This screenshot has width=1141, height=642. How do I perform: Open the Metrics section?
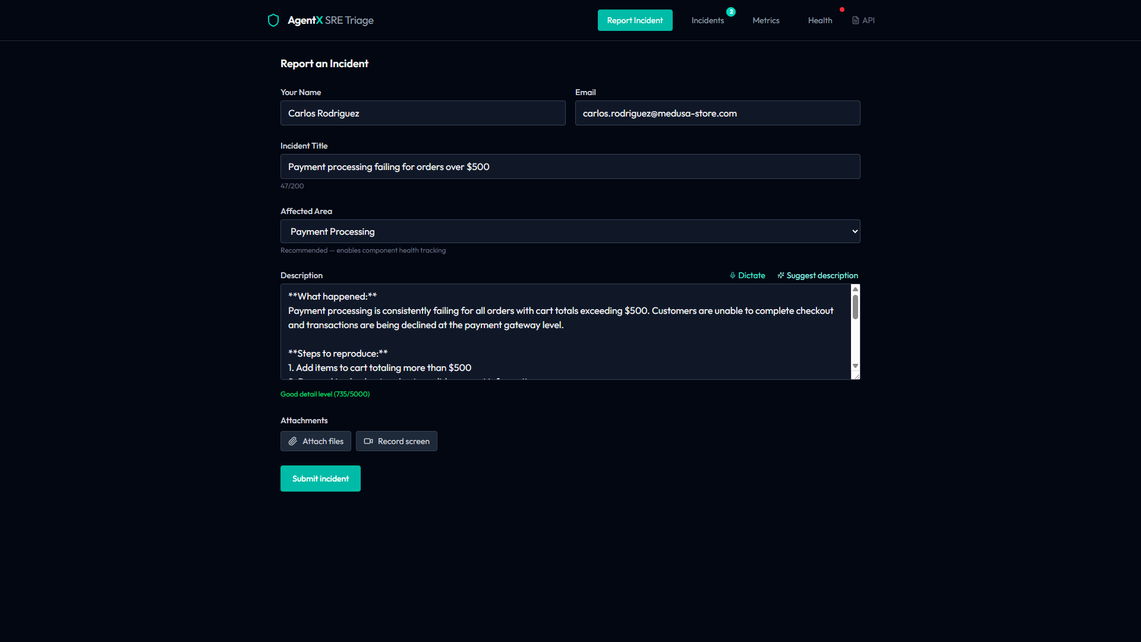[765, 20]
